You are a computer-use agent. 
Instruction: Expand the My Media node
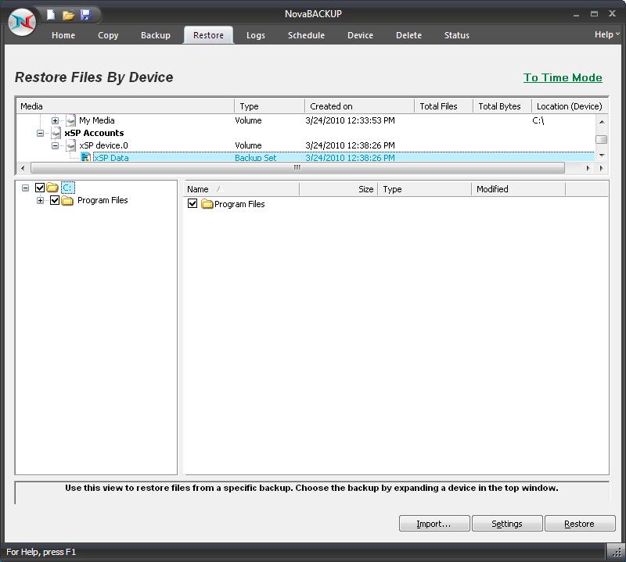(55, 120)
